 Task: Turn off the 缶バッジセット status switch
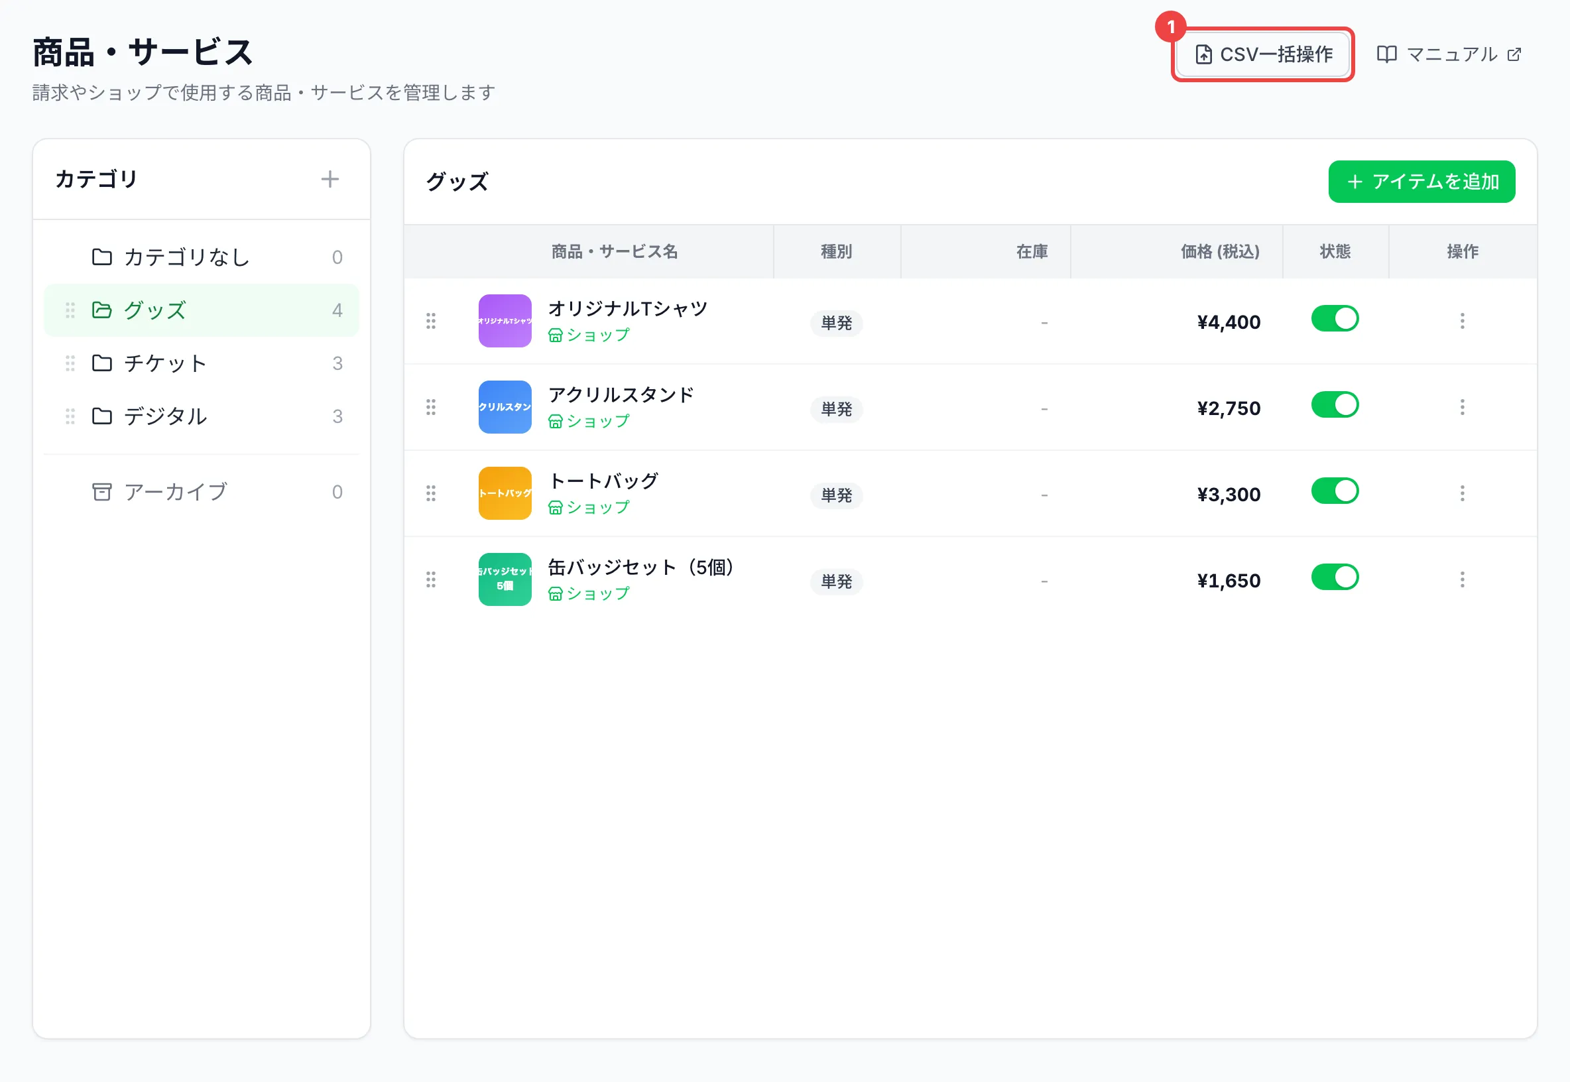(1335, 577)
